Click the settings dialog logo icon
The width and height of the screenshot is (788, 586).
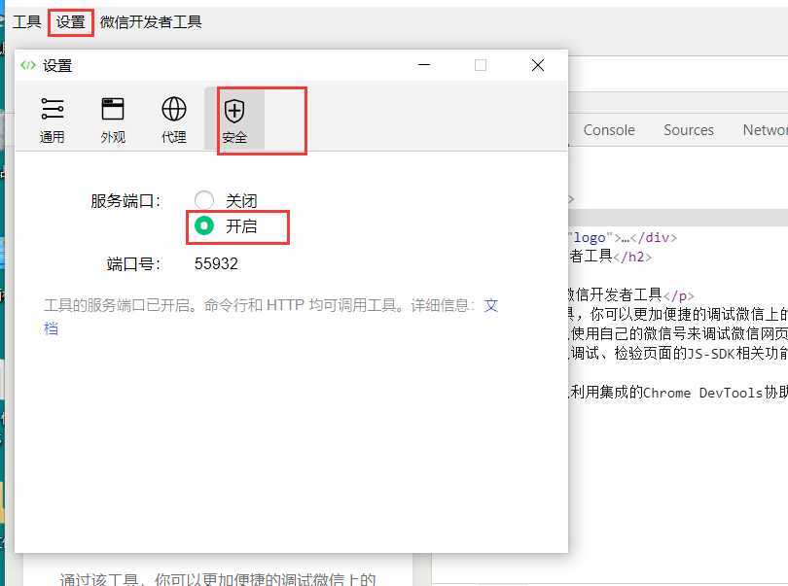pyautogui.click(x=28, y=65)
